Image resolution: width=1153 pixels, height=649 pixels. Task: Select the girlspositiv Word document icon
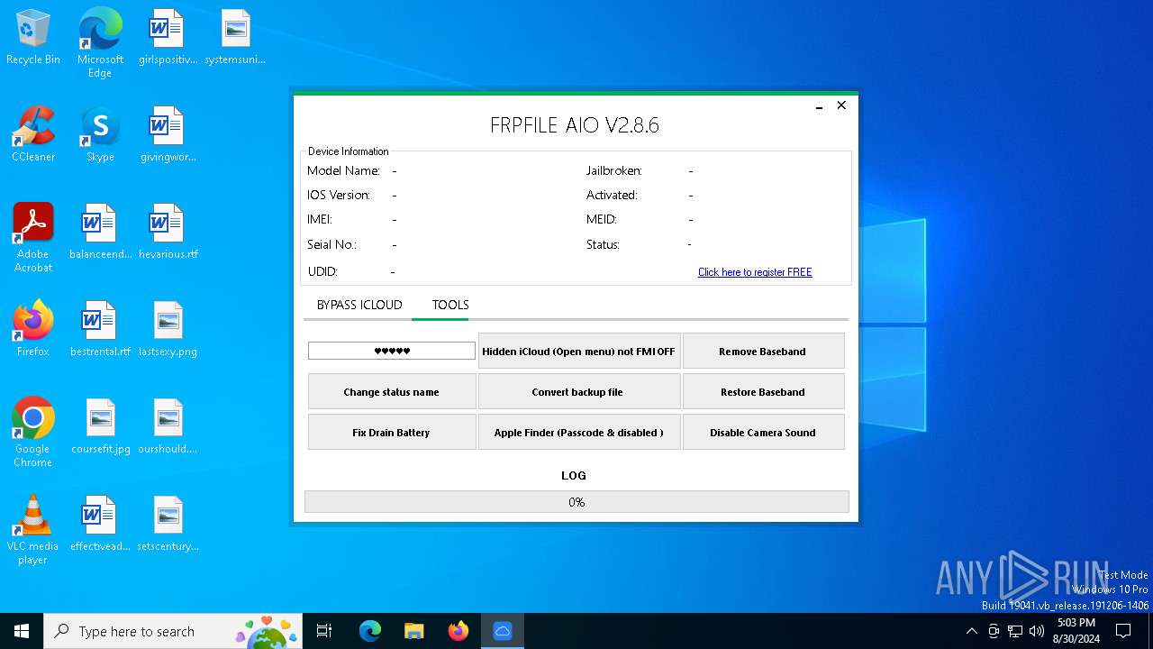[x=168, y=38]
